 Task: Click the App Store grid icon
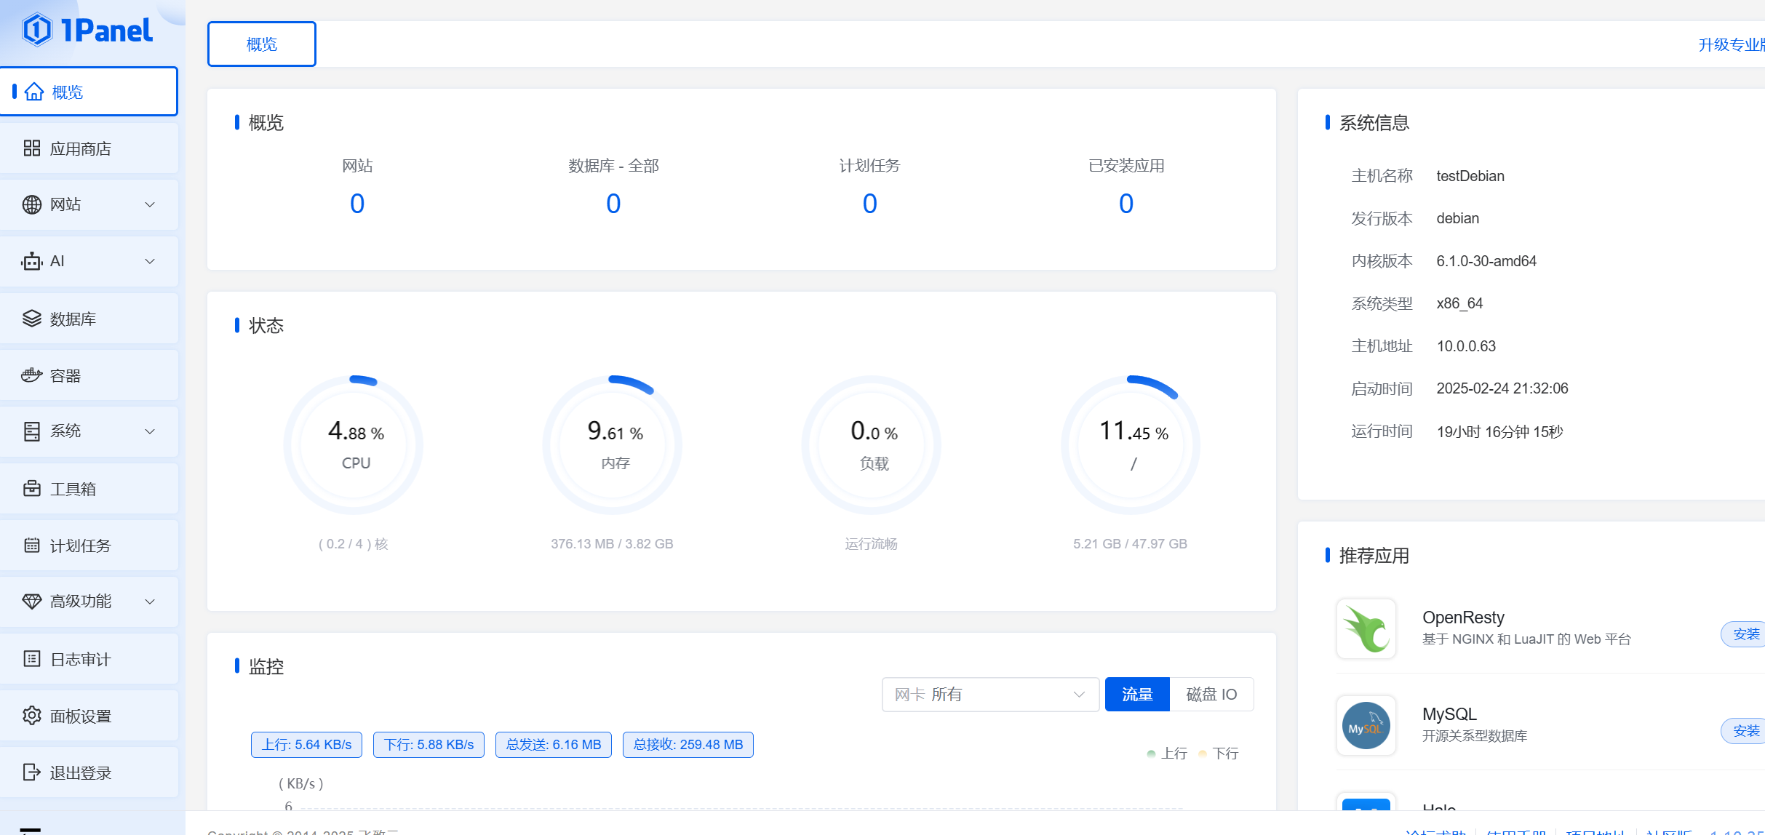click(31, 148)
